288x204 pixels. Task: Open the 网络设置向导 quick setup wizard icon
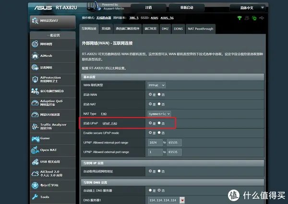coord(35,21)
